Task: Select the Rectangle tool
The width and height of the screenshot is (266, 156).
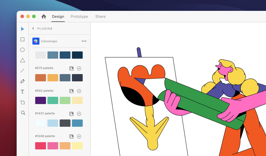Action: pyautogui.click(x=22, y=40)
